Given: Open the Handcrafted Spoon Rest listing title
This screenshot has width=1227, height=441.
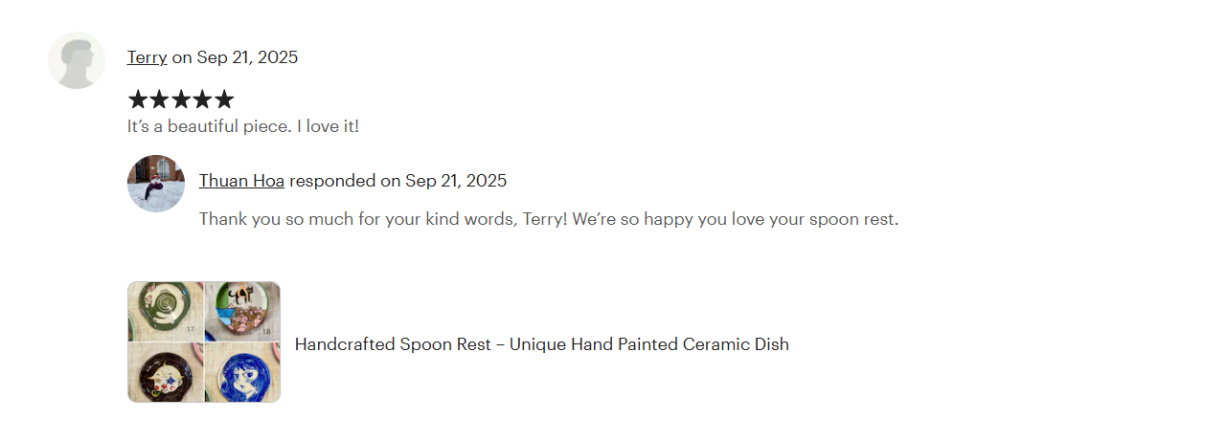Looking at the screenshot, I should pos(541,344).
